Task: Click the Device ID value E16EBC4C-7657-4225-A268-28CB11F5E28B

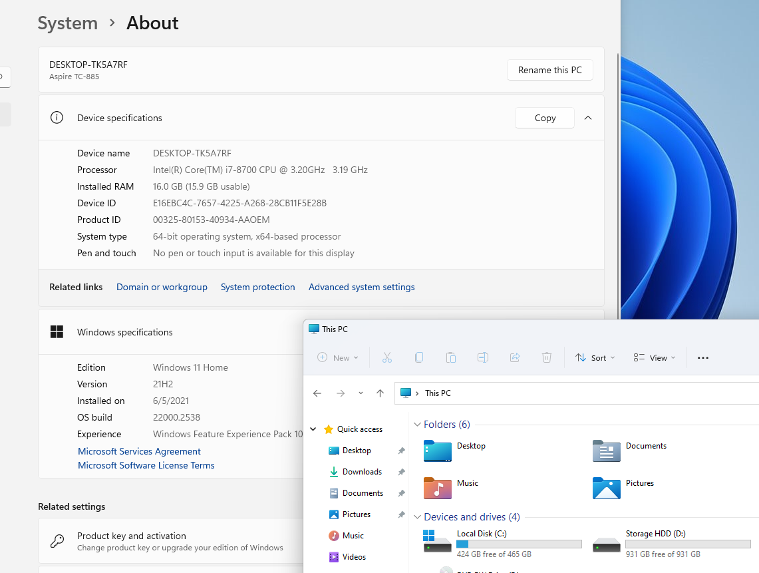Action: (x=239, y=203)
